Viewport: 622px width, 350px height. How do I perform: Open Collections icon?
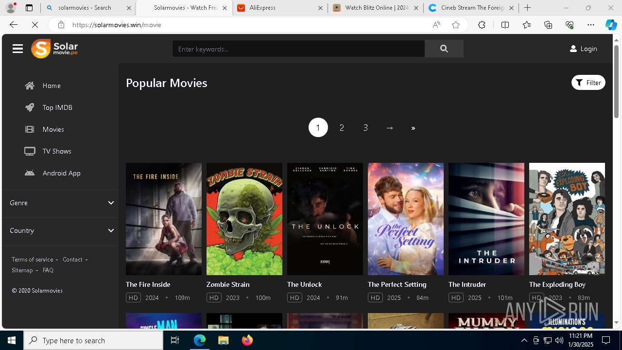548,25
